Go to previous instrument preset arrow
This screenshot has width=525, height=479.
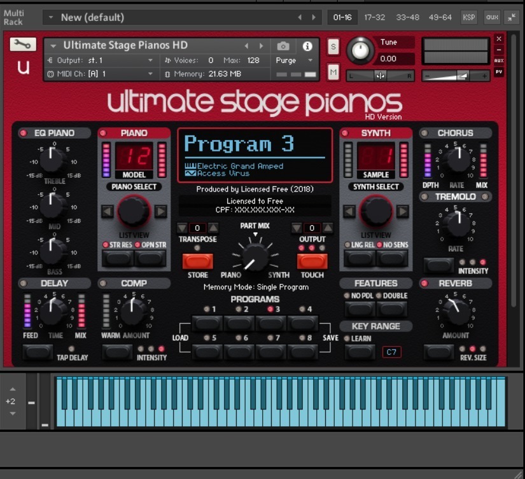pyautogui.click(x=246, y=46)
